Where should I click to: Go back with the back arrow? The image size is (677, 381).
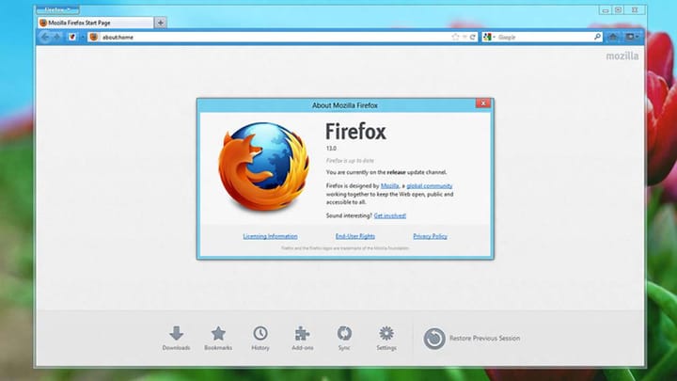click(x=45, y=37)
